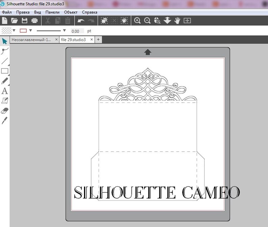Open the Объект menu
The image size is (268, 227).
71,12
